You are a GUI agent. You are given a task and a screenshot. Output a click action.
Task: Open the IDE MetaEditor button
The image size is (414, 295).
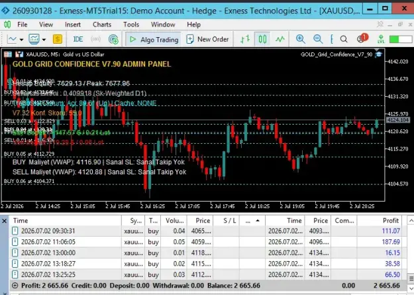point(78,39)
